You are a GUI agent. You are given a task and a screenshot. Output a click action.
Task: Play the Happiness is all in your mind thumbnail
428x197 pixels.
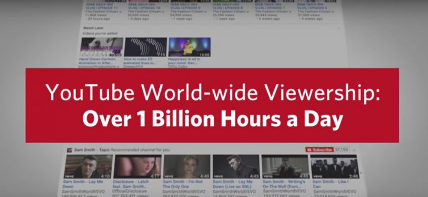pyautogui.click(x=190, y=47)
